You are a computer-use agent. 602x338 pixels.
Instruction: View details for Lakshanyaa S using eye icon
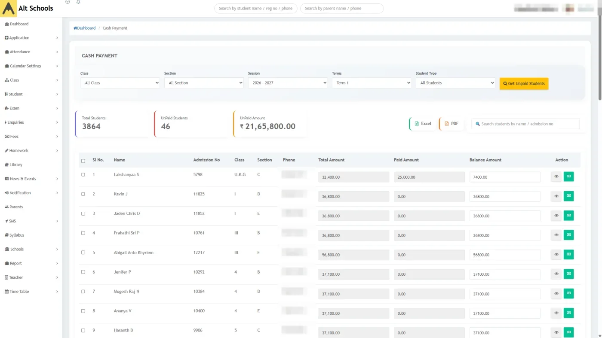(x=556, y=177)
